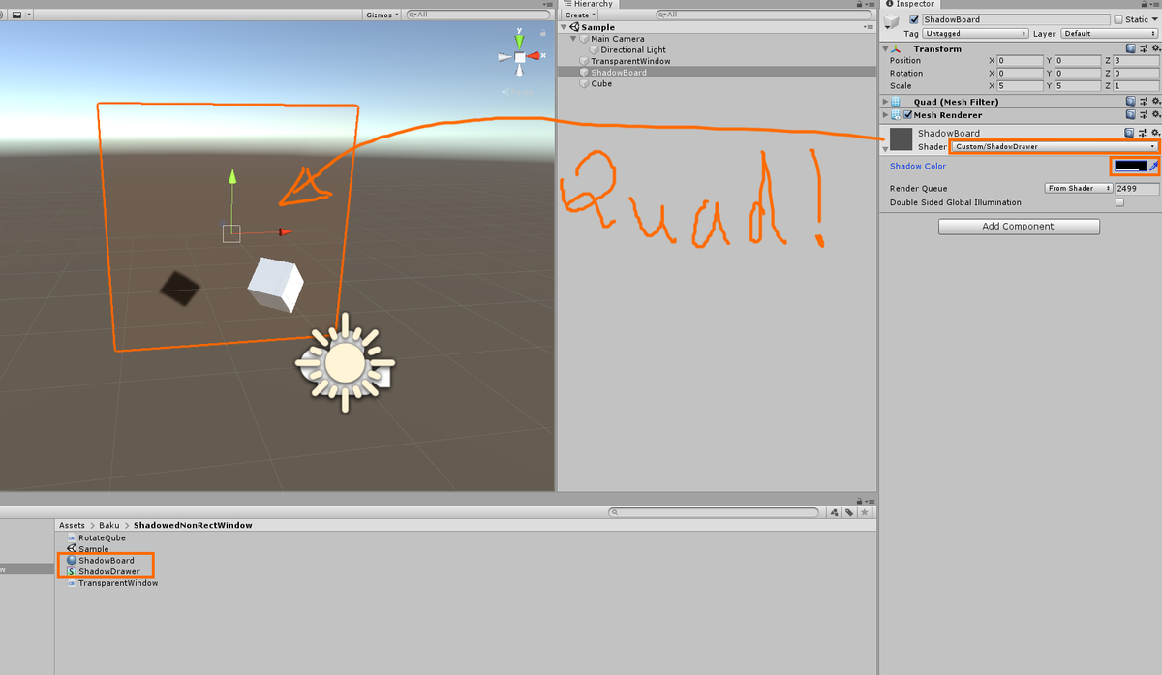Click Position Z field with value 3
Image resolution: width=1162 pixels, height=675 pixels.
coord(1135,60)
